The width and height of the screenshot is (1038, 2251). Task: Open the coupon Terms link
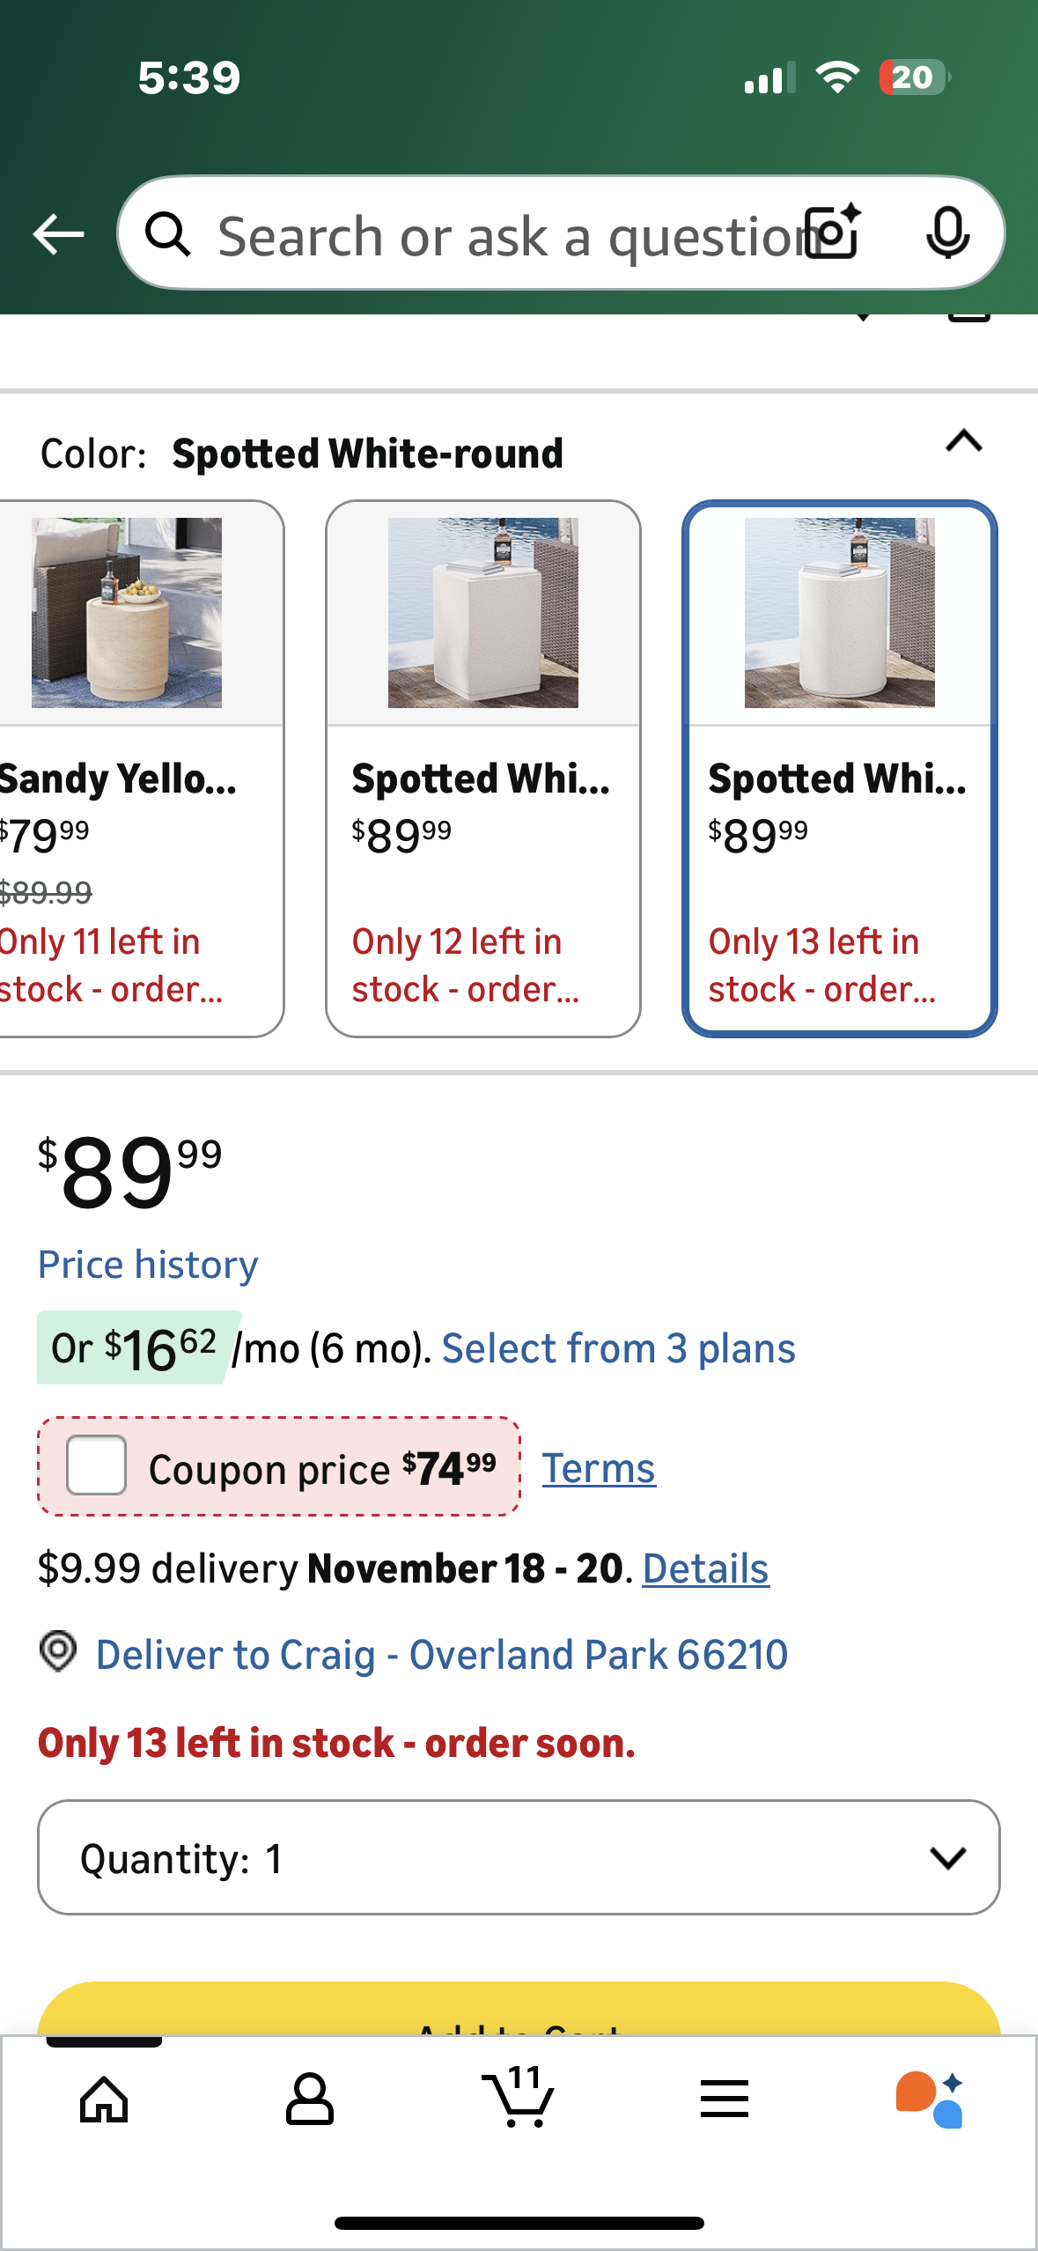click(599, 1468)
